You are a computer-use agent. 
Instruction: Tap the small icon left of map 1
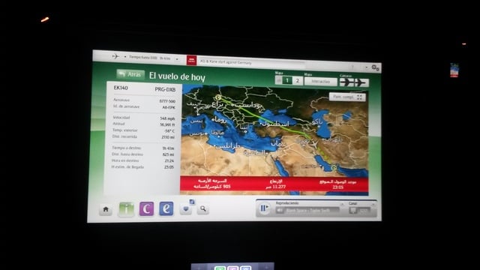point(278,80)
